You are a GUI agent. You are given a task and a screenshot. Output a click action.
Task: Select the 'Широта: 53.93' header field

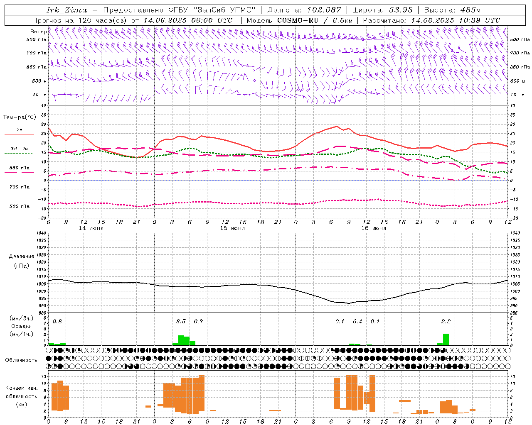[382, 10]
